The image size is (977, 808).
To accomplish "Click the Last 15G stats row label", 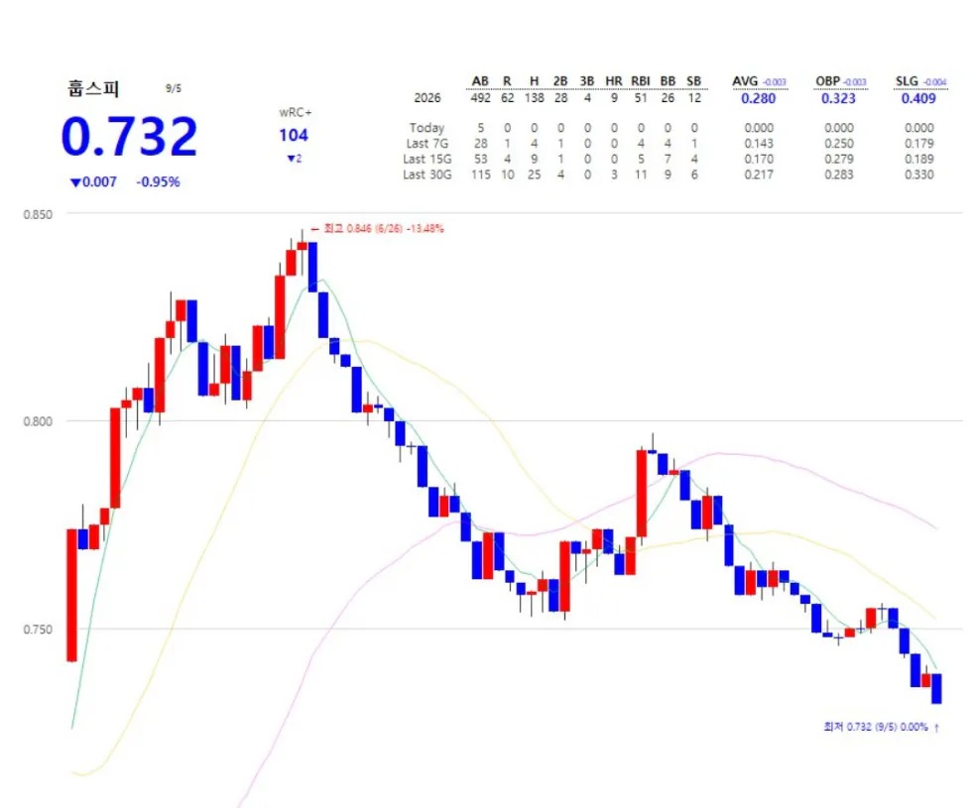I will coord(427,159).
